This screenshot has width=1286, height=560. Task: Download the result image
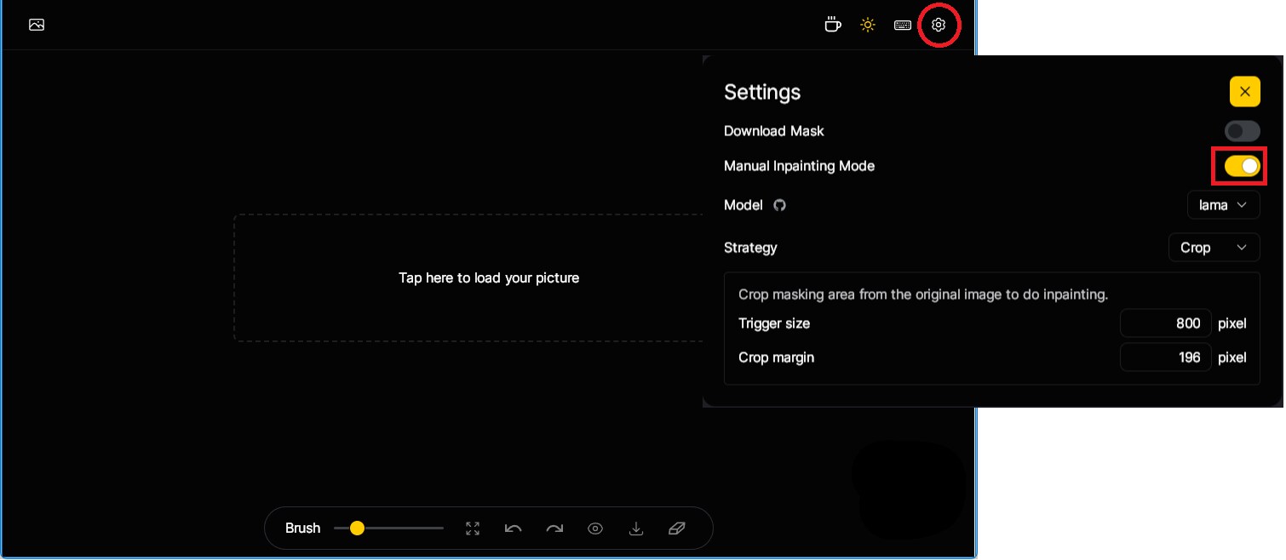635,529
